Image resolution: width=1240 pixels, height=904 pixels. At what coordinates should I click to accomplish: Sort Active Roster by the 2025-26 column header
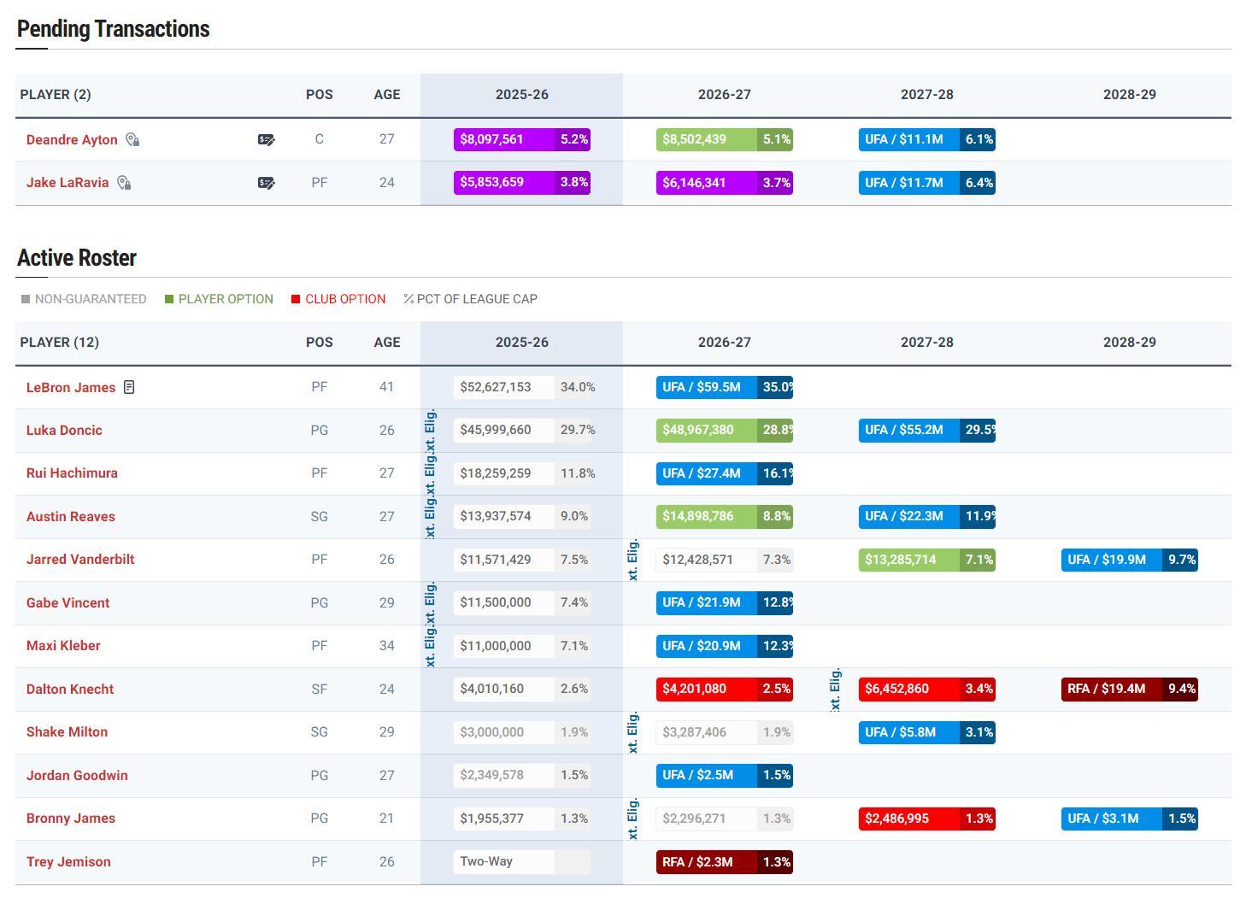[x=521, y=343]
